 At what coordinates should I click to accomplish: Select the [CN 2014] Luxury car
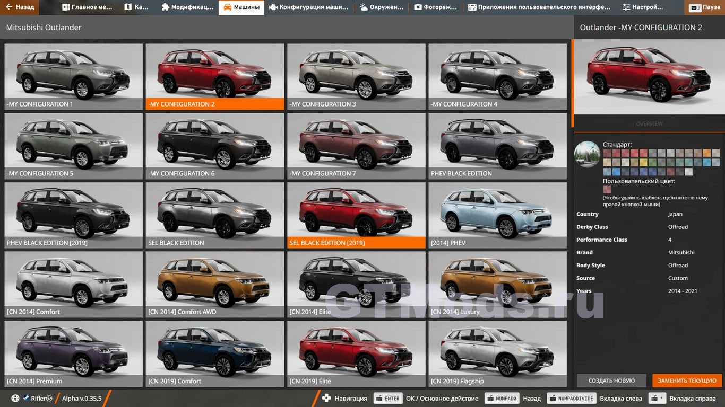coord(497,285)
